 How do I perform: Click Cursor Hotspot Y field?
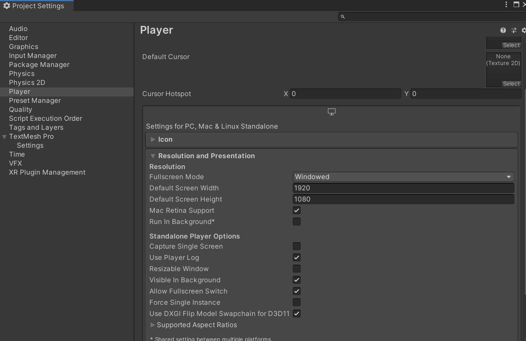(466, 94)
